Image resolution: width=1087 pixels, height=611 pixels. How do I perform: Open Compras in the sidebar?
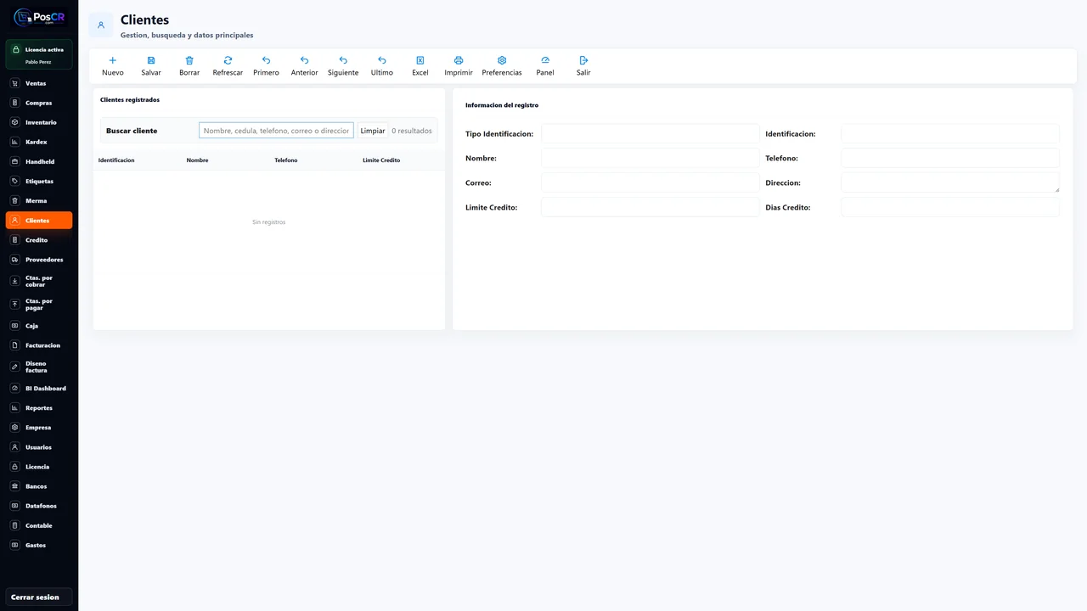[39, 103]
